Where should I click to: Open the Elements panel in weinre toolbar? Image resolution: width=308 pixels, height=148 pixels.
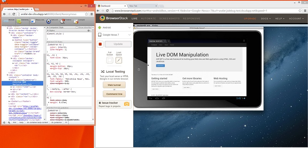tap(22, 21)
